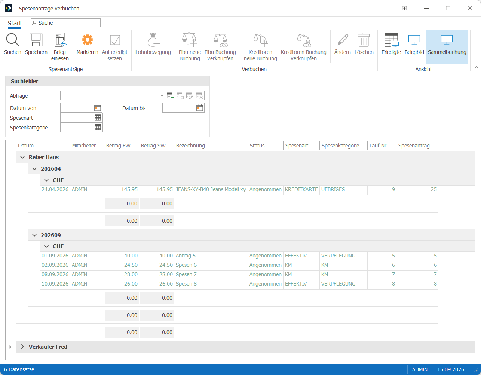Sort by the Spesenart column header
The image size is (481, 375).
pos(301,146)
